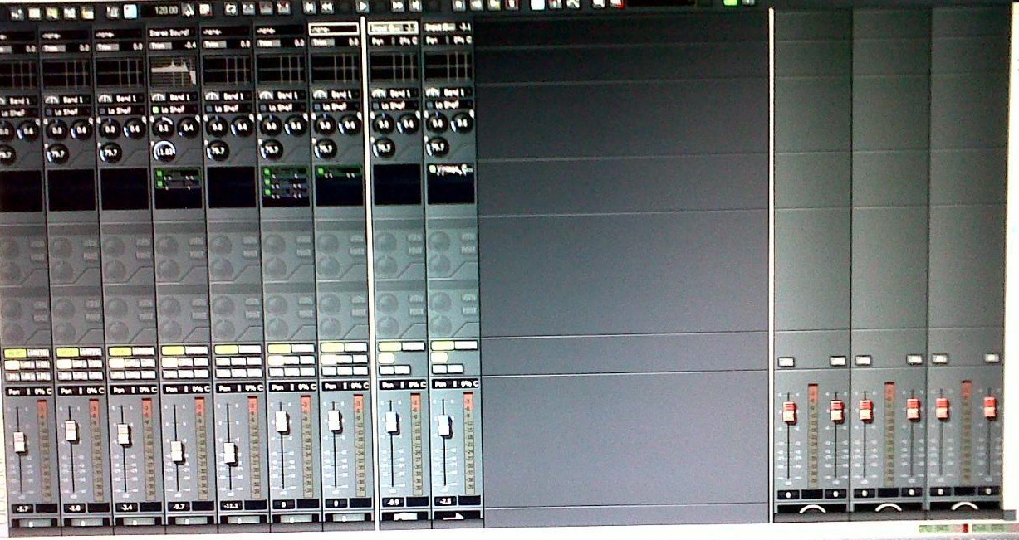Image resolution: width=1019 pixels, height=540 pixels.
Task: Click the small button above first output strip's left fader
Action: pos(786,362)
